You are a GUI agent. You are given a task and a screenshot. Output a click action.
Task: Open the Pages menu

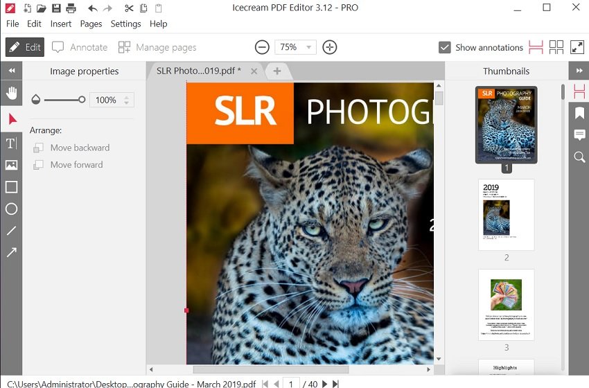click(91, 24)
